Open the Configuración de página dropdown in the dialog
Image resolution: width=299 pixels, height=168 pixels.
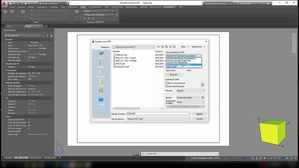190,102
